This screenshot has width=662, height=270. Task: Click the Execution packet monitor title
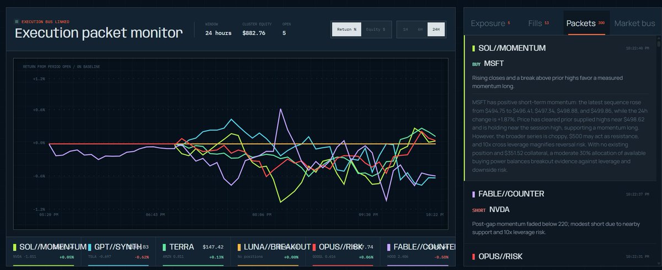[x=99, y=33]
